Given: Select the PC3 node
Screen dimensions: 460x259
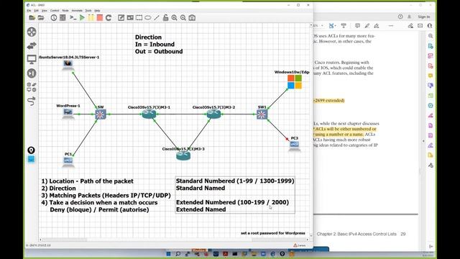Looking at the screenshot, I should (294, 145).
